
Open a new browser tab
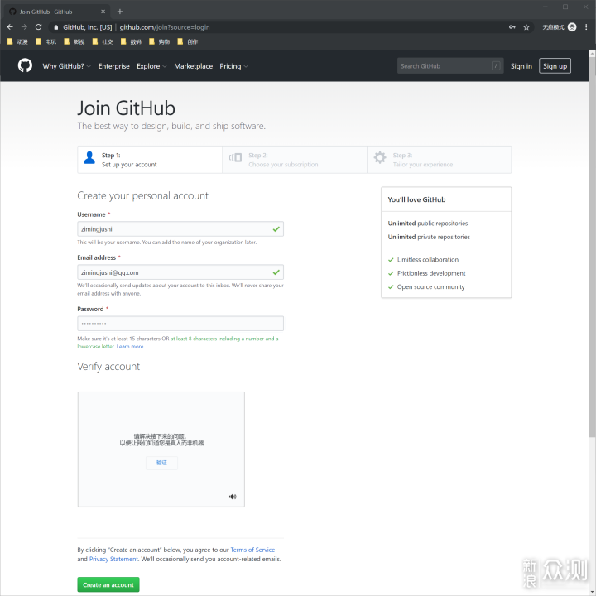tap(120, 12)
